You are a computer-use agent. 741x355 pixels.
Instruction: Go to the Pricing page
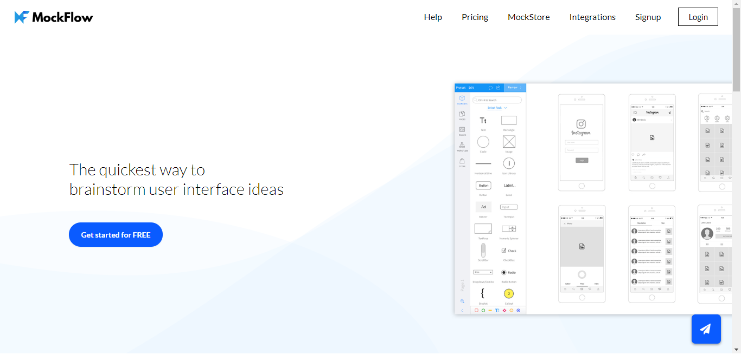coord(475,17)
